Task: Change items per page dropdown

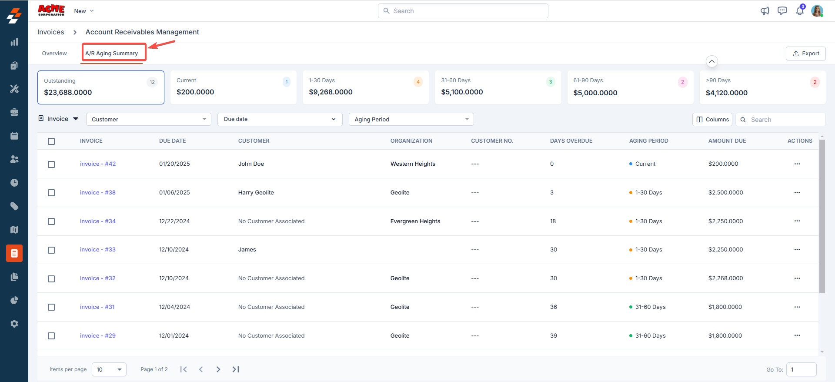Action: coord(109,369)
